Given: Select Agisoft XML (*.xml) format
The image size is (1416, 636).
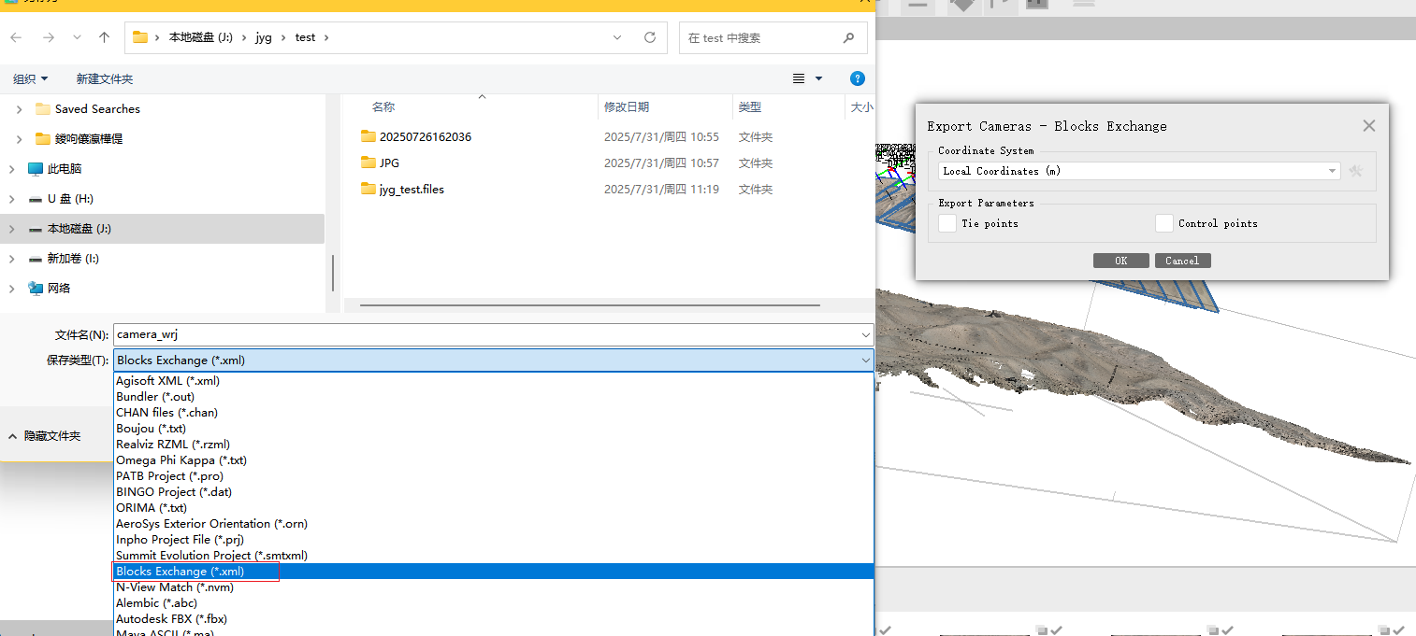Looking at the screenshot, I should click(167, 381).
